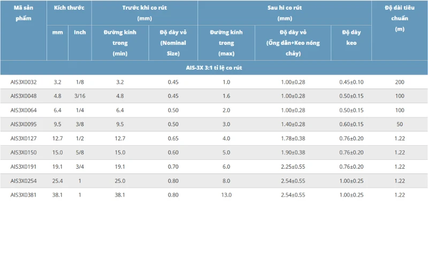Image resolution: width=428 pixels, height=267 pixels.
Task: Click the '1/4' inch value
Action: click(x=80, y=110)
